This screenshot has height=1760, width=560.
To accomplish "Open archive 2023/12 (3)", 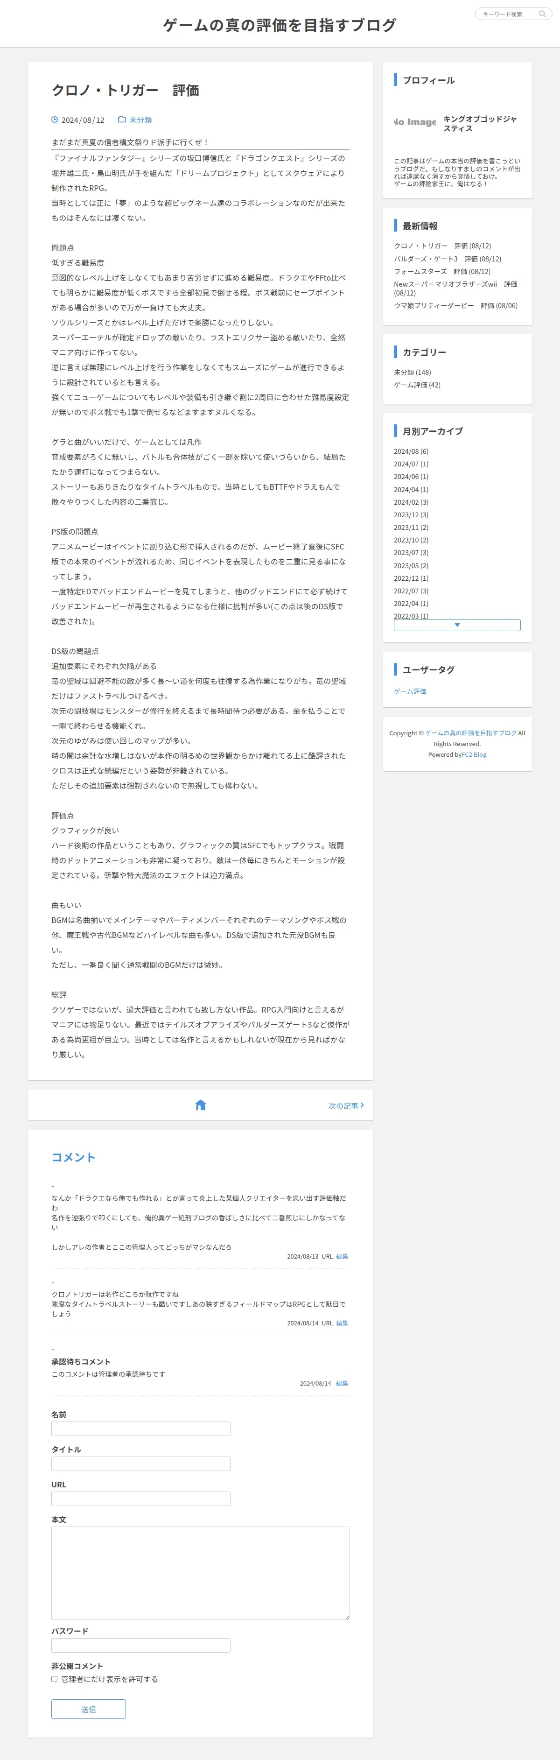I will click(411, 514).
